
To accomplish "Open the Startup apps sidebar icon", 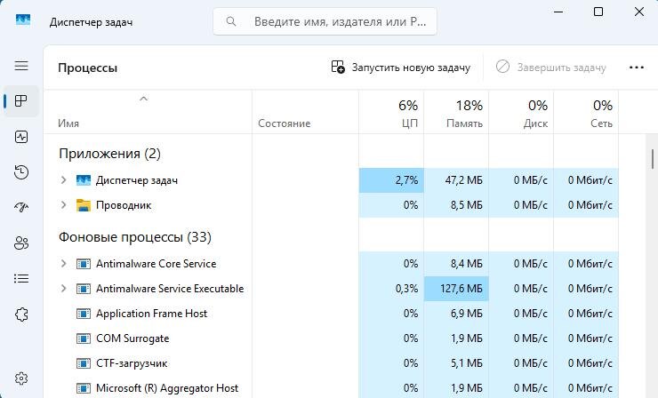I will coord(21,207).
